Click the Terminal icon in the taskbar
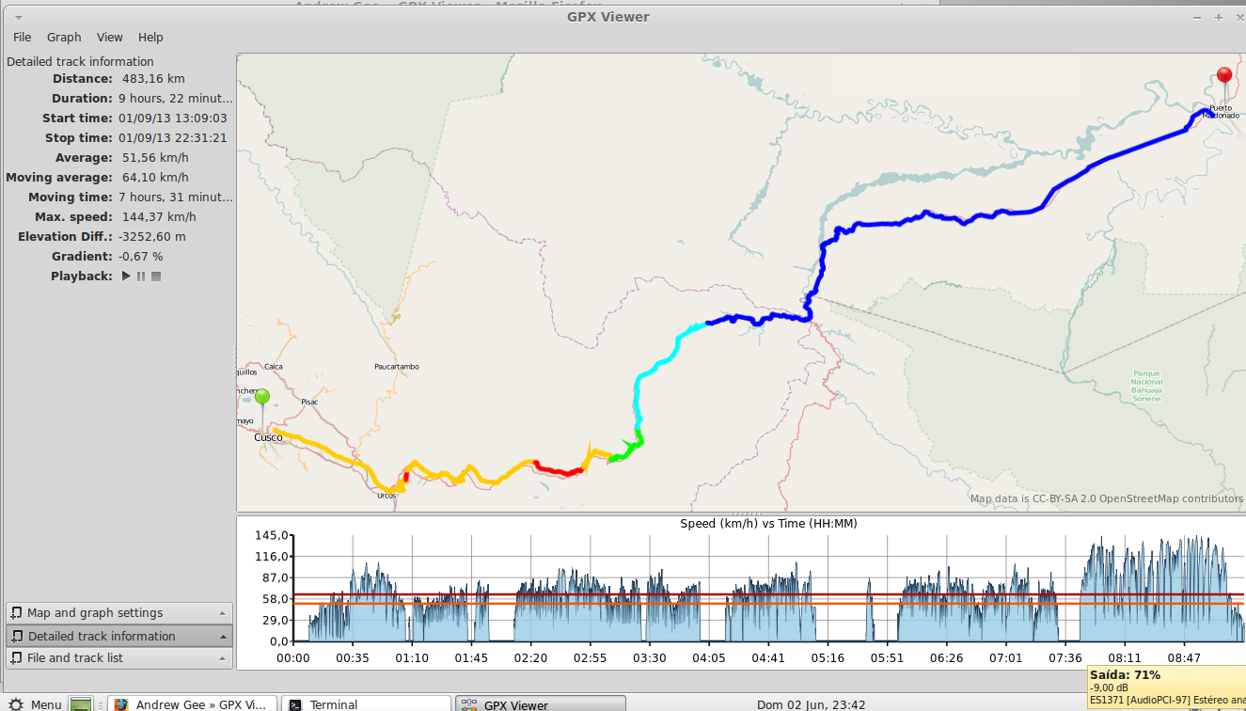Viewport: 1246px width, 711px height. tap(294, 704)
